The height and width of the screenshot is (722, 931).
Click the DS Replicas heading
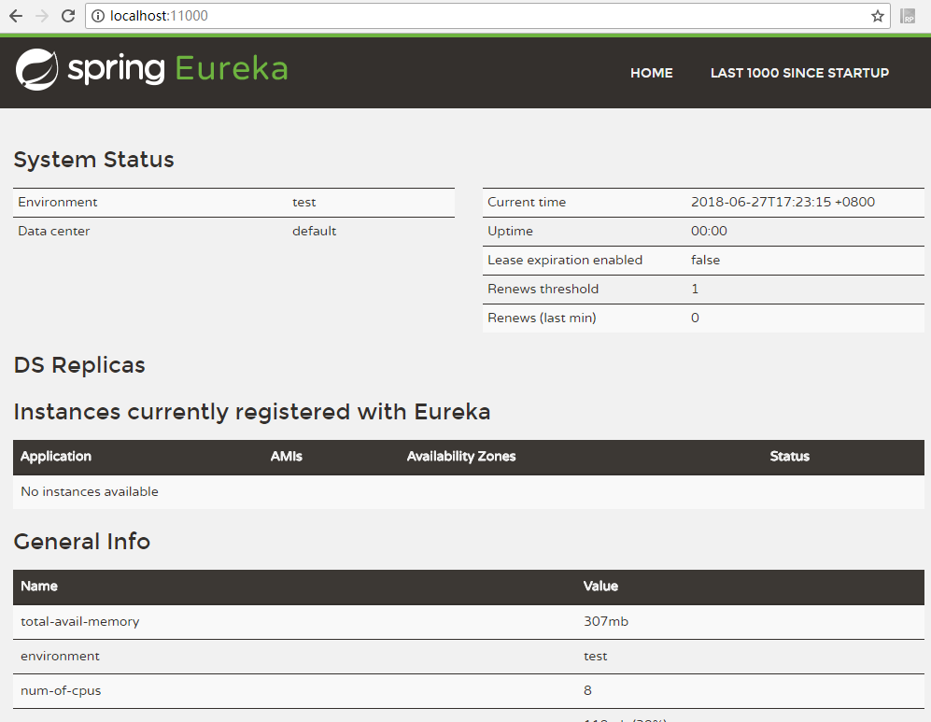79,365
